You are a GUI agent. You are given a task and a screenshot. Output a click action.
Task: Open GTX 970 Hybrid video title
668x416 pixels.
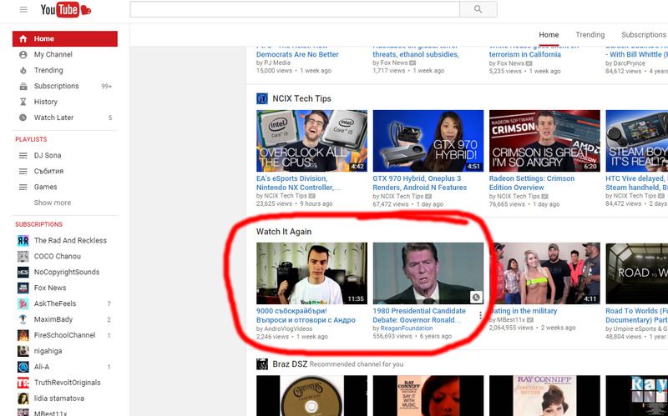click(x=420, y=183)
